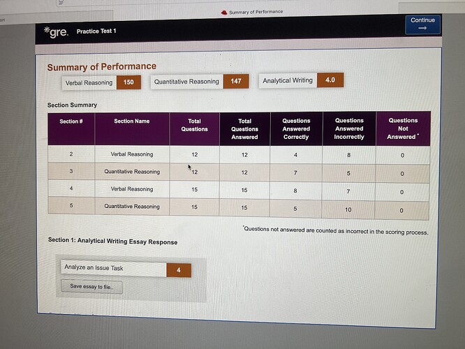This screenshot has height=349, width=465.
Task: Click the Section 1 Analytical Writing Essay Response heading
Action: (112, 241)
